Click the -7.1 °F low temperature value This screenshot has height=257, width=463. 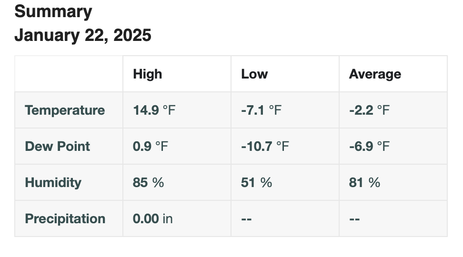point(261,110)
